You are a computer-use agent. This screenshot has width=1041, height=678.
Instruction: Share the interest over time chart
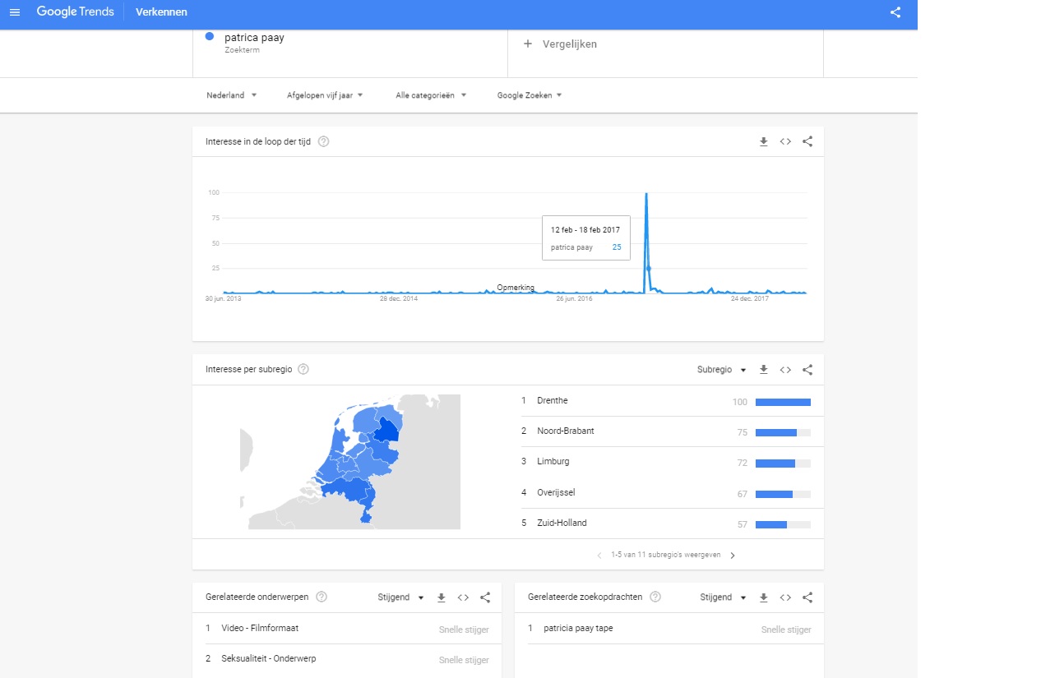[x=807, y=141]
